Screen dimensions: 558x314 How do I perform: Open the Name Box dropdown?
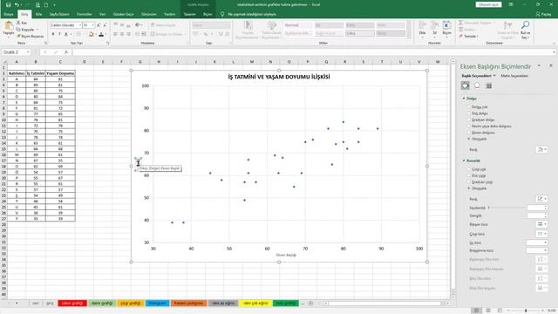(28, 52)
